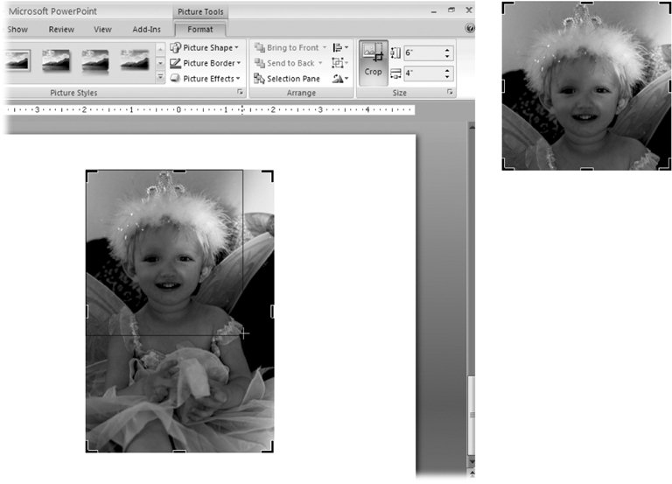Open the Add-Ins tab

click(x=146, y=29)
